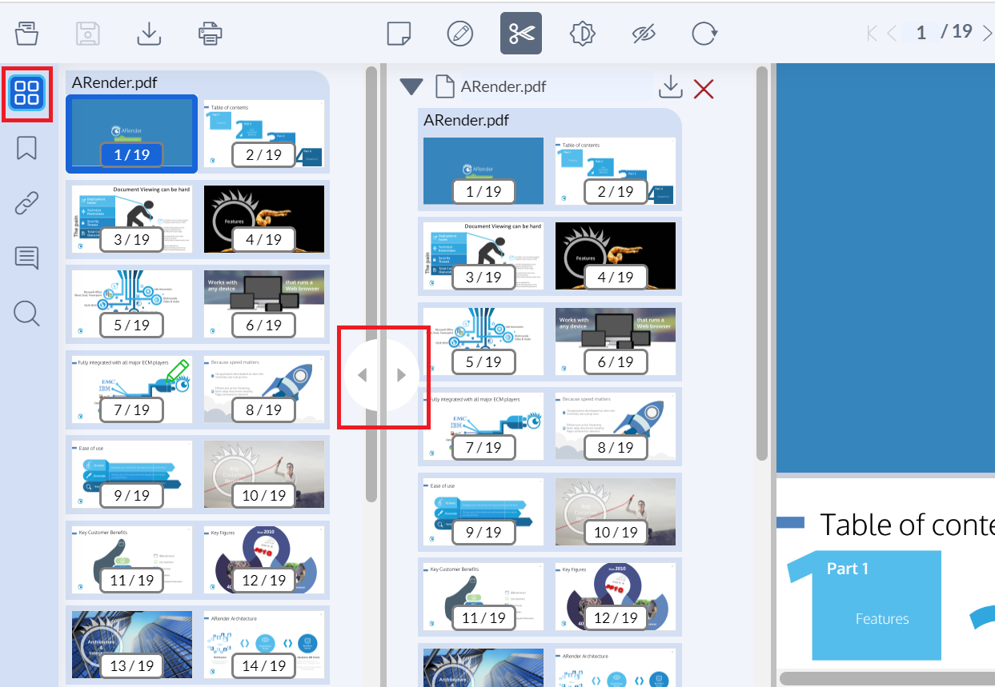Viewport: 995px width, 687px height.
Task: Add a sticky note annotation
Action: tap(399, 34)
